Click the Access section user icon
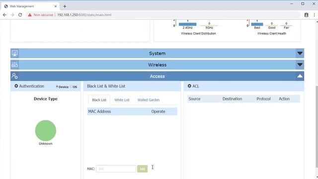This screenshot has width=318, height=179. point(14,76)
